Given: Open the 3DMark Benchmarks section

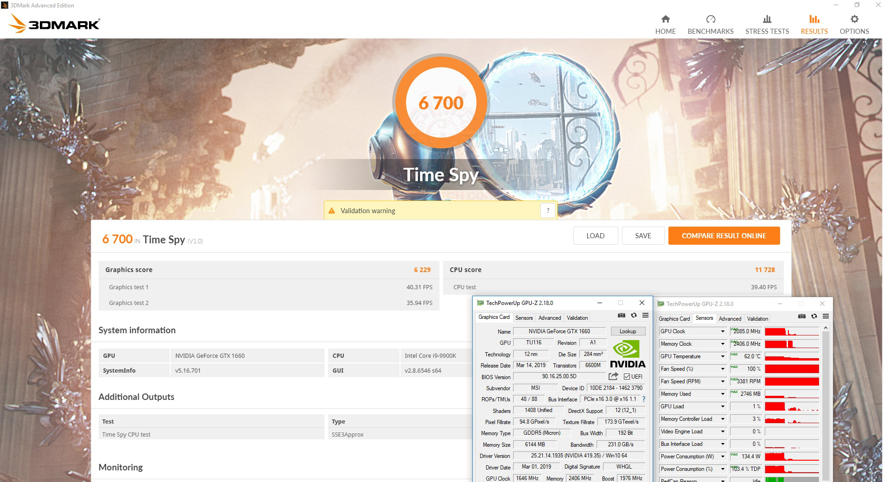Looking at the screenshot, I should (x=711, y=25).
